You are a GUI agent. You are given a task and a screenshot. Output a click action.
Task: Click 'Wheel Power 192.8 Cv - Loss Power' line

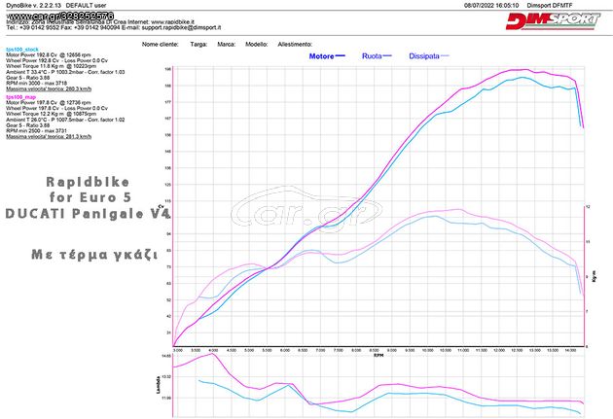pyautogui.click(x=56, y=60)
